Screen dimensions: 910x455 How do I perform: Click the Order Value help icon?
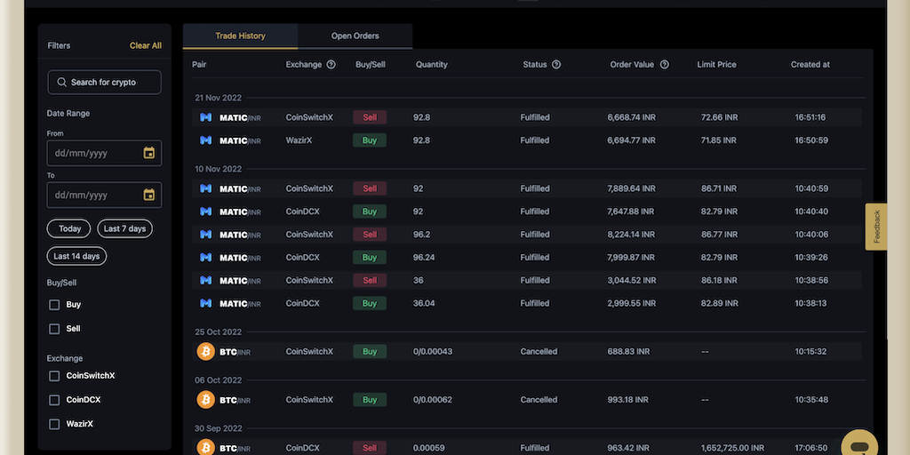665,65
